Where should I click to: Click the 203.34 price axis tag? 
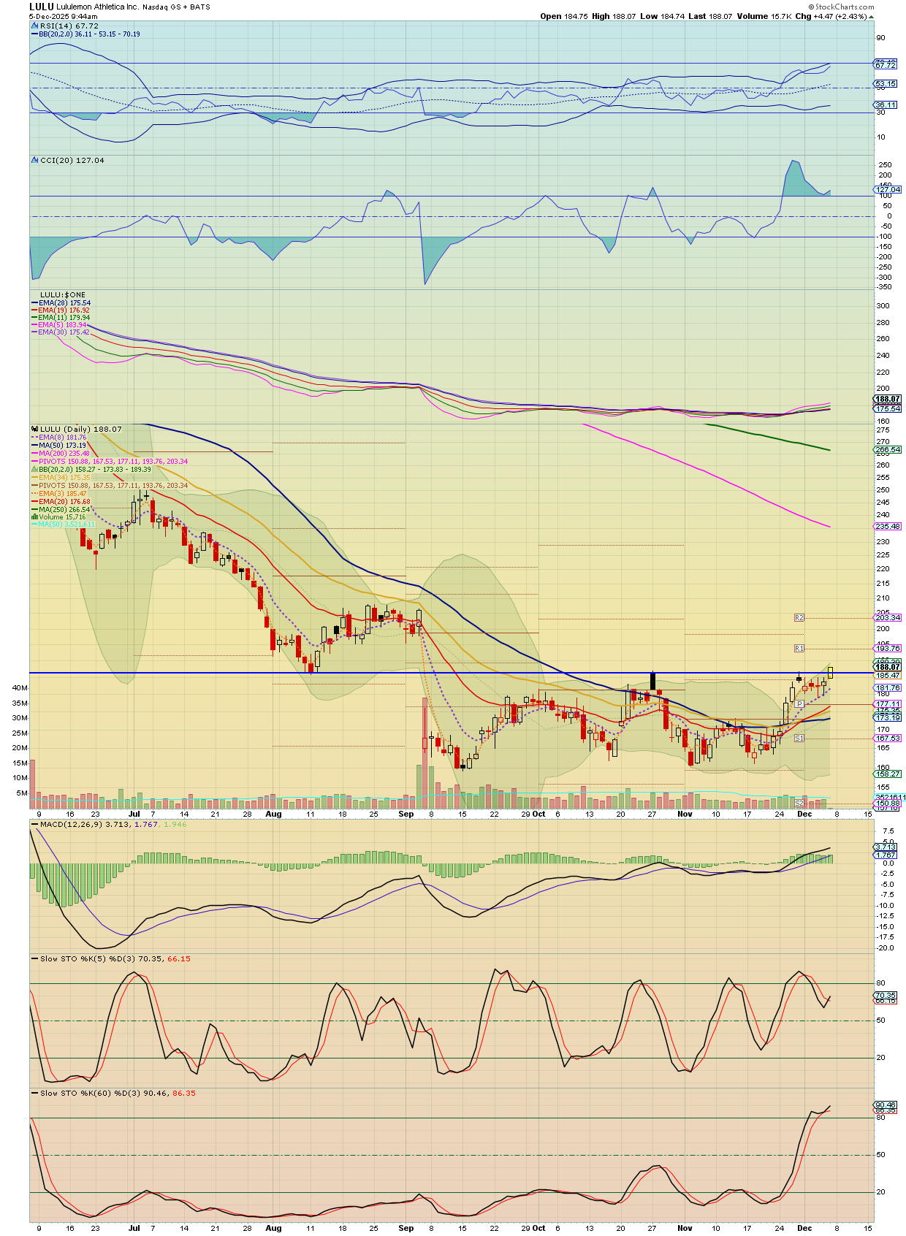tap(888, 618)
